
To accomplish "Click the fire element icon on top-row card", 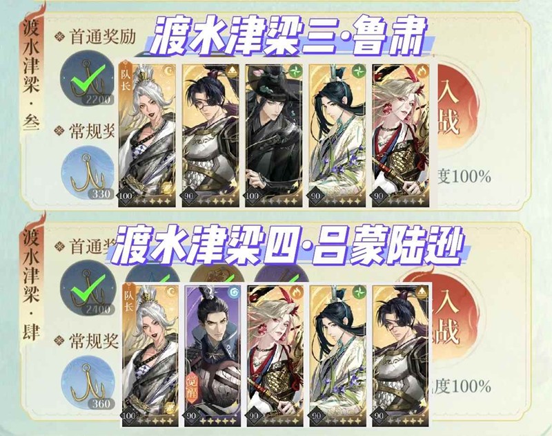I will 422,72.
